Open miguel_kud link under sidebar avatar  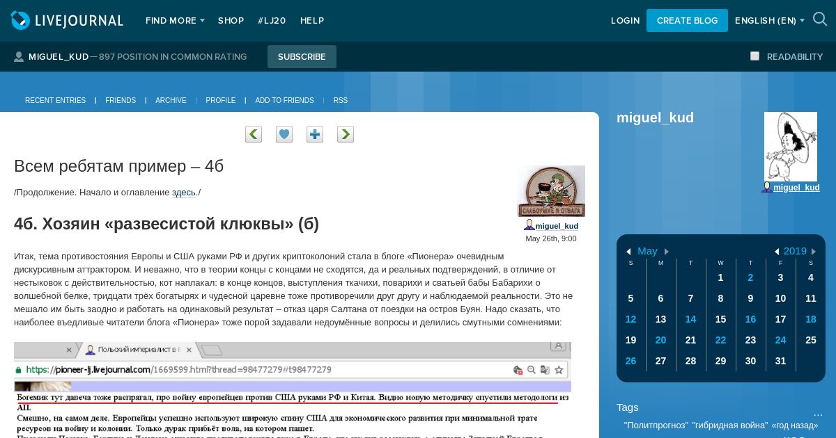(x=796, y=188)
